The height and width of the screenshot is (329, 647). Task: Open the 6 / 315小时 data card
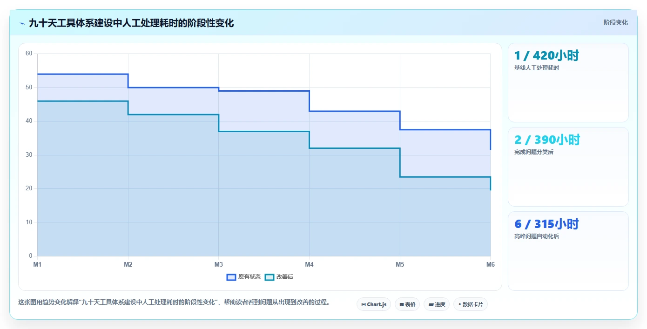(x=568, y=251)
